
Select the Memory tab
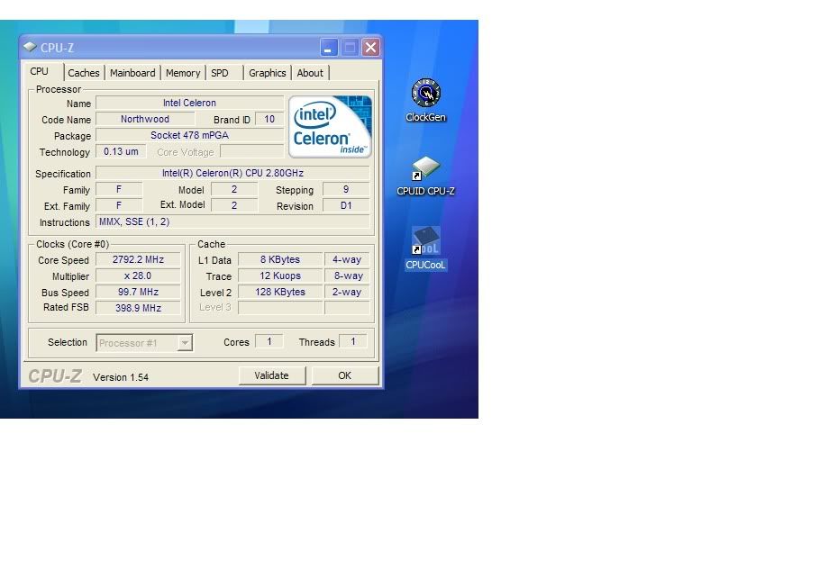[x=183, y=73]
